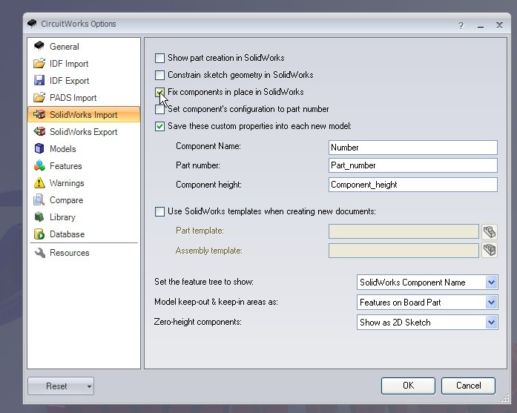The width and height of the screenshot is (517, 413).
Task: Open help with the question mark icon
Action: (x=461, y=25)
